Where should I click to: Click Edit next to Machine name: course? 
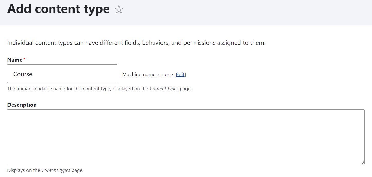180,74
